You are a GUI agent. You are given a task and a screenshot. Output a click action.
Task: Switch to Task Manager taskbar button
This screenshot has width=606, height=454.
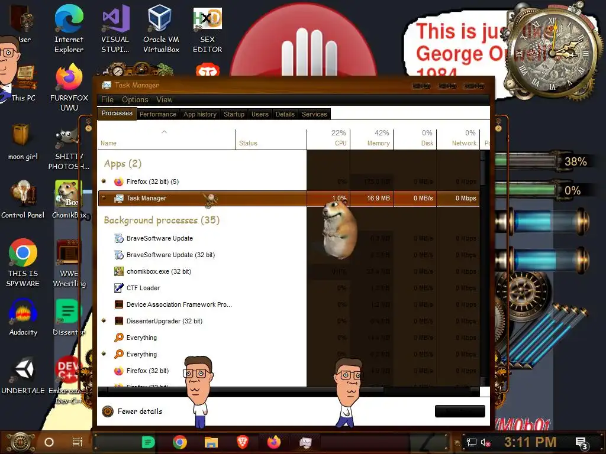pos(305,442)
